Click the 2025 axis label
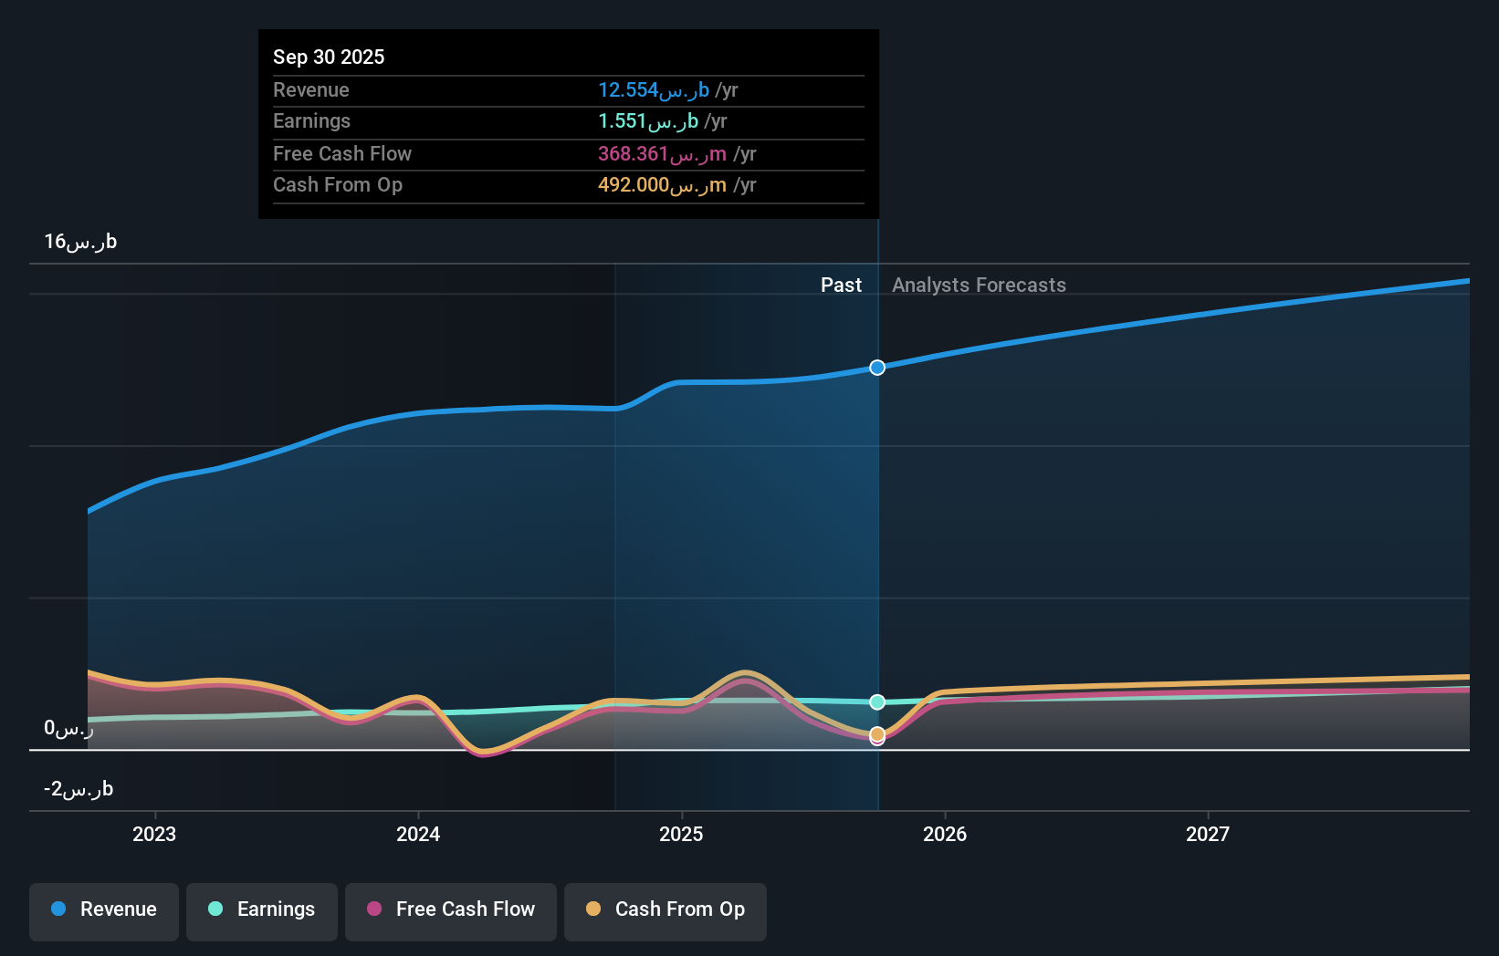This screenshot has height=956, width=1499. pyautogui.click(x=682, y=833)
